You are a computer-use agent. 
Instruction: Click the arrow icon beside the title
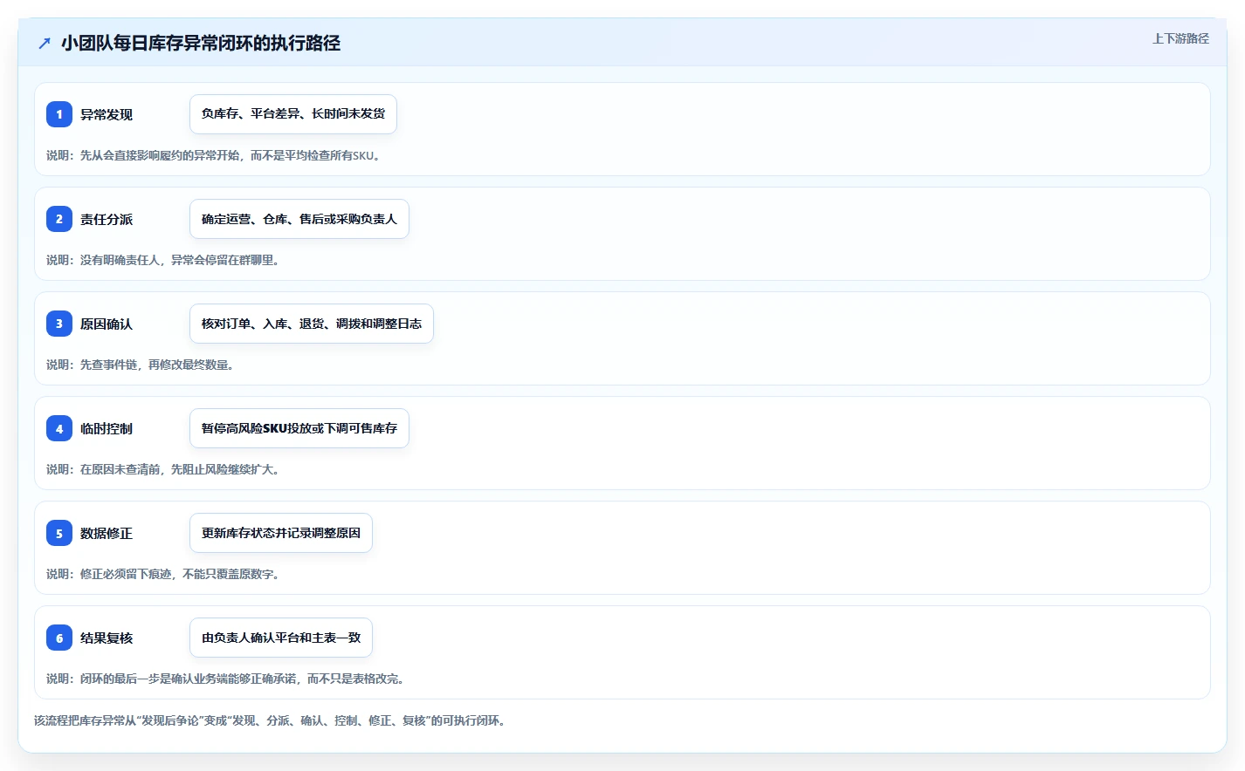pyautogui.click(x=45, y=43)
